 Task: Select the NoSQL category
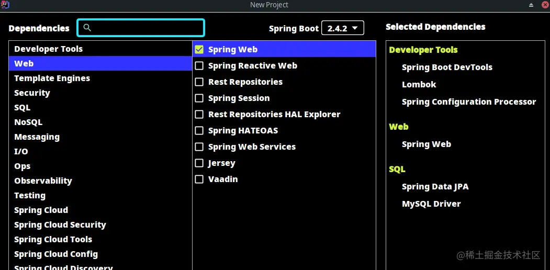click(x=100, y=122)
